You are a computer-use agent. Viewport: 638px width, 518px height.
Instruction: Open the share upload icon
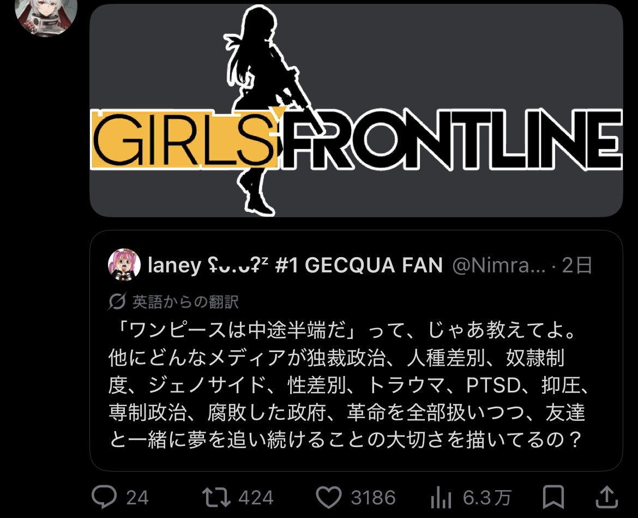point(607,497)
